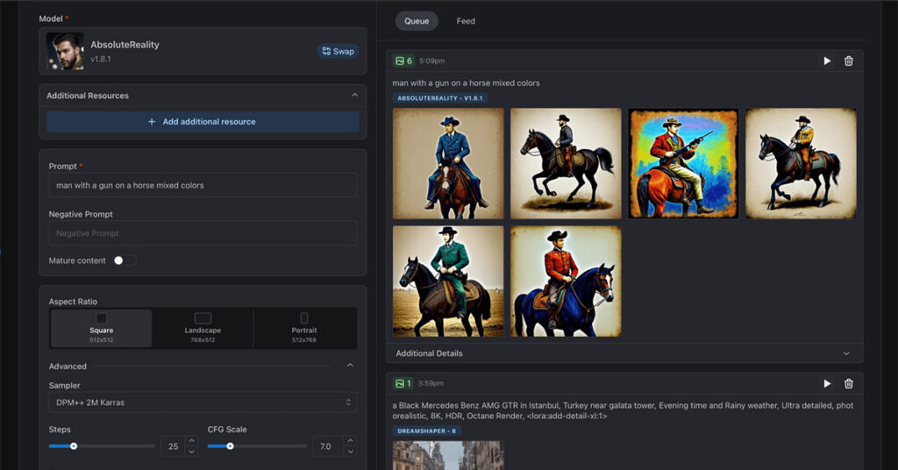Click Add additional resource button
898x470 pixels.
tap(203, 122)
